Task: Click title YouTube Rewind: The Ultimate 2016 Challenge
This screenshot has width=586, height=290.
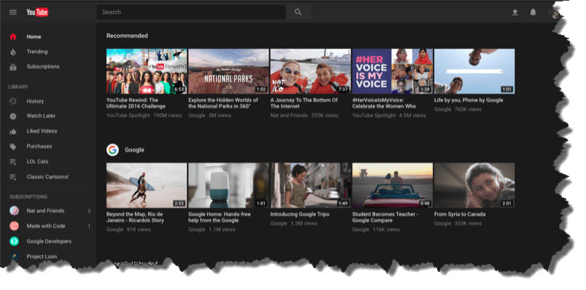Action: [136, 103]
